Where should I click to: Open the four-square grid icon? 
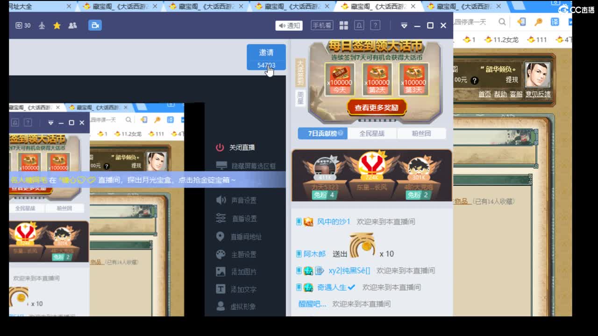pos(343,26)
